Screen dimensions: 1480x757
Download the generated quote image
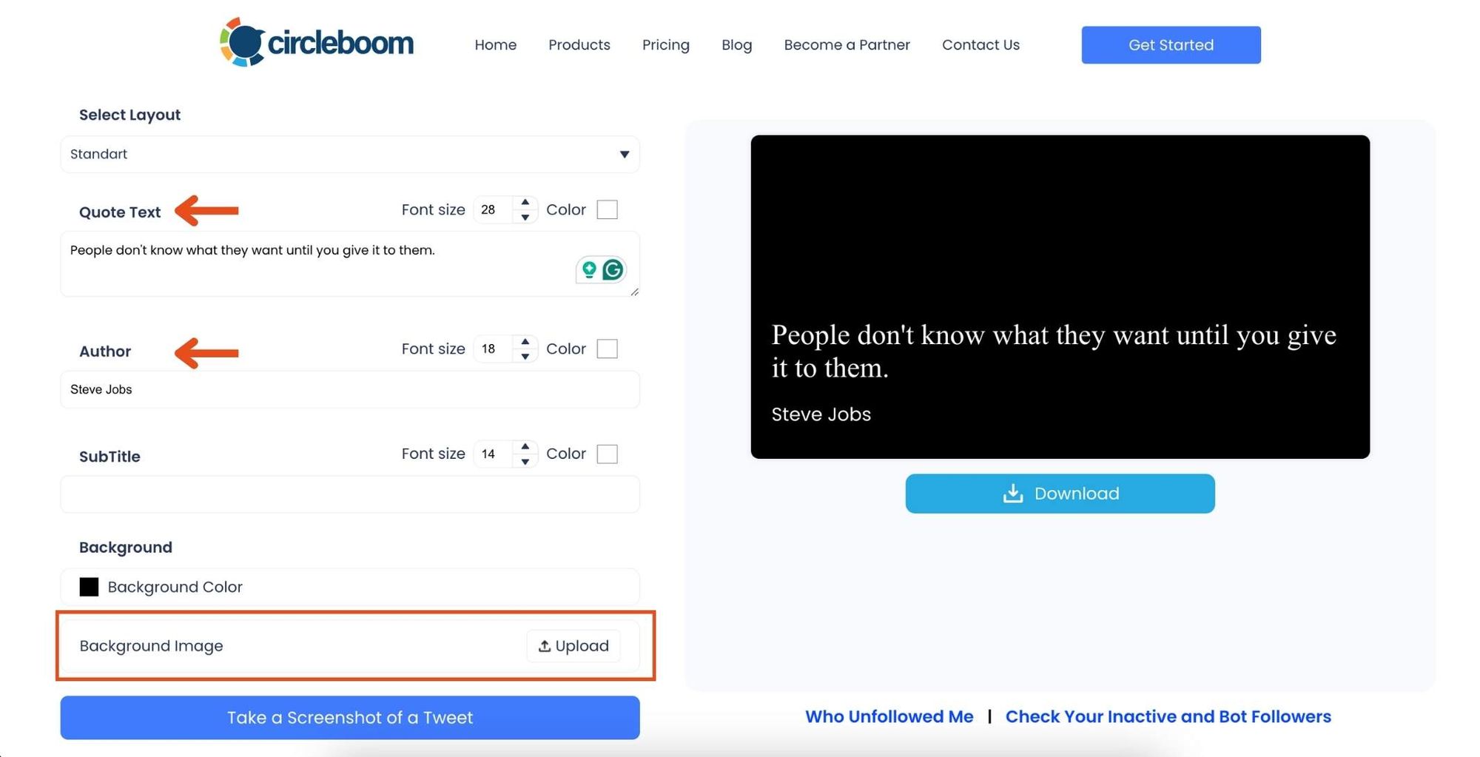(x=1060, y=494)
